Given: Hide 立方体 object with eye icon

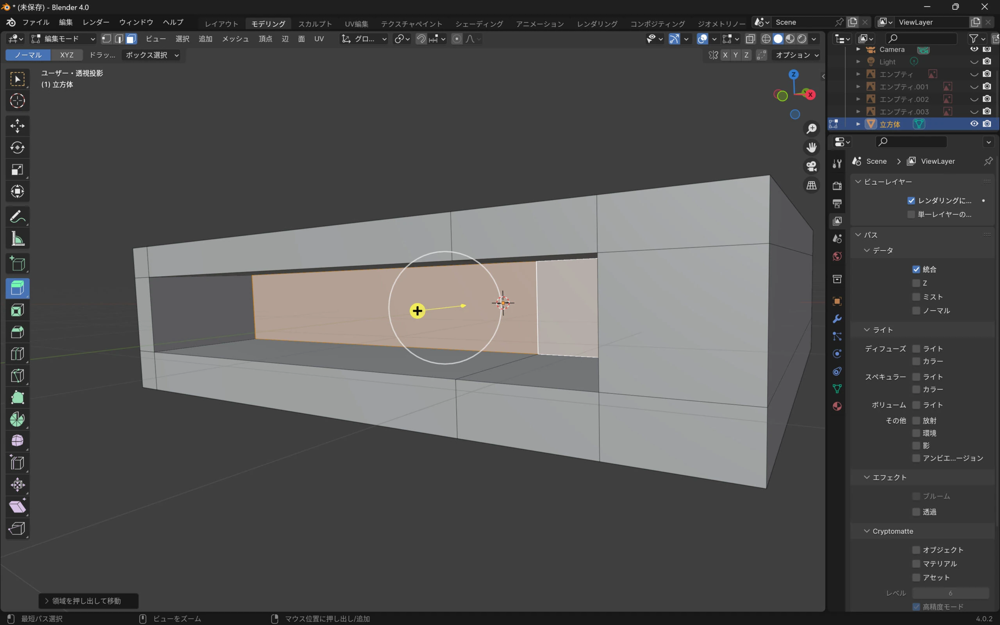Looking at the screenshot, I should point(974,123).
